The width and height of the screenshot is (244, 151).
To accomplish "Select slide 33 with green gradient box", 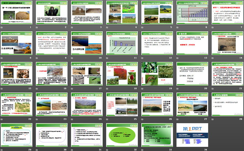I will pyautogui.click(x=157, y=135).
